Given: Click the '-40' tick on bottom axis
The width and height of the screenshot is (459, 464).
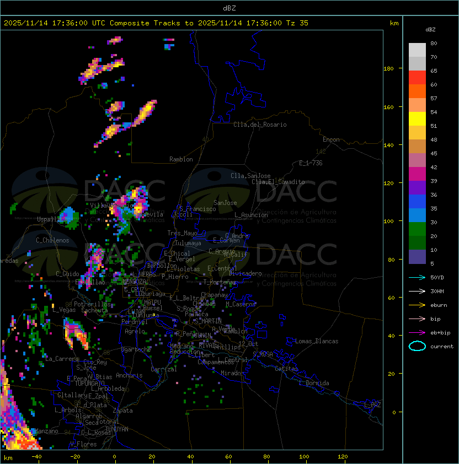Looking at the screenshot, I should tap(36, 457).
